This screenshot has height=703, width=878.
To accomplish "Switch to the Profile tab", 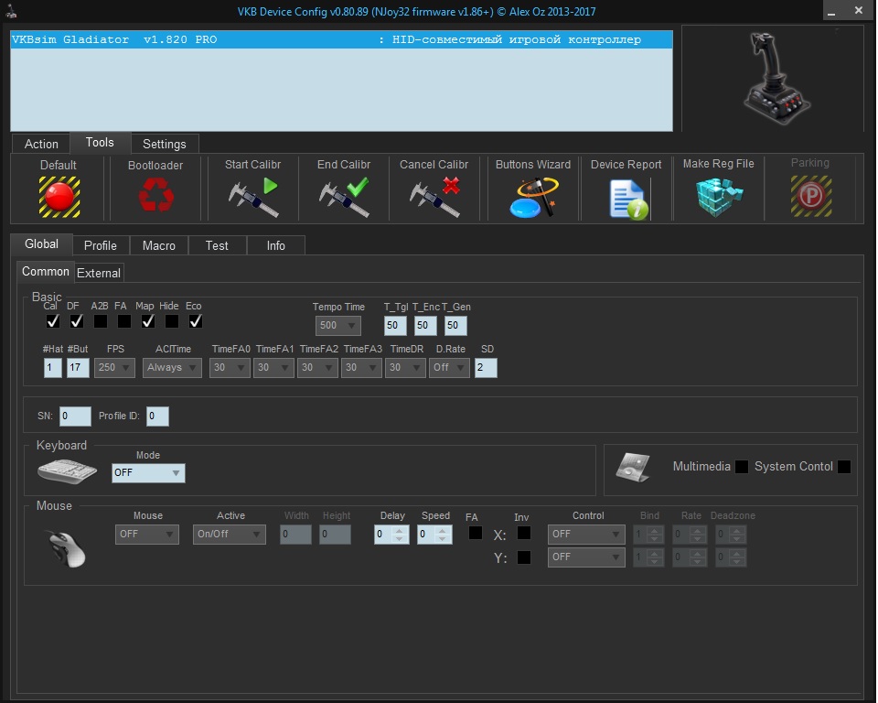I will 101,245.
